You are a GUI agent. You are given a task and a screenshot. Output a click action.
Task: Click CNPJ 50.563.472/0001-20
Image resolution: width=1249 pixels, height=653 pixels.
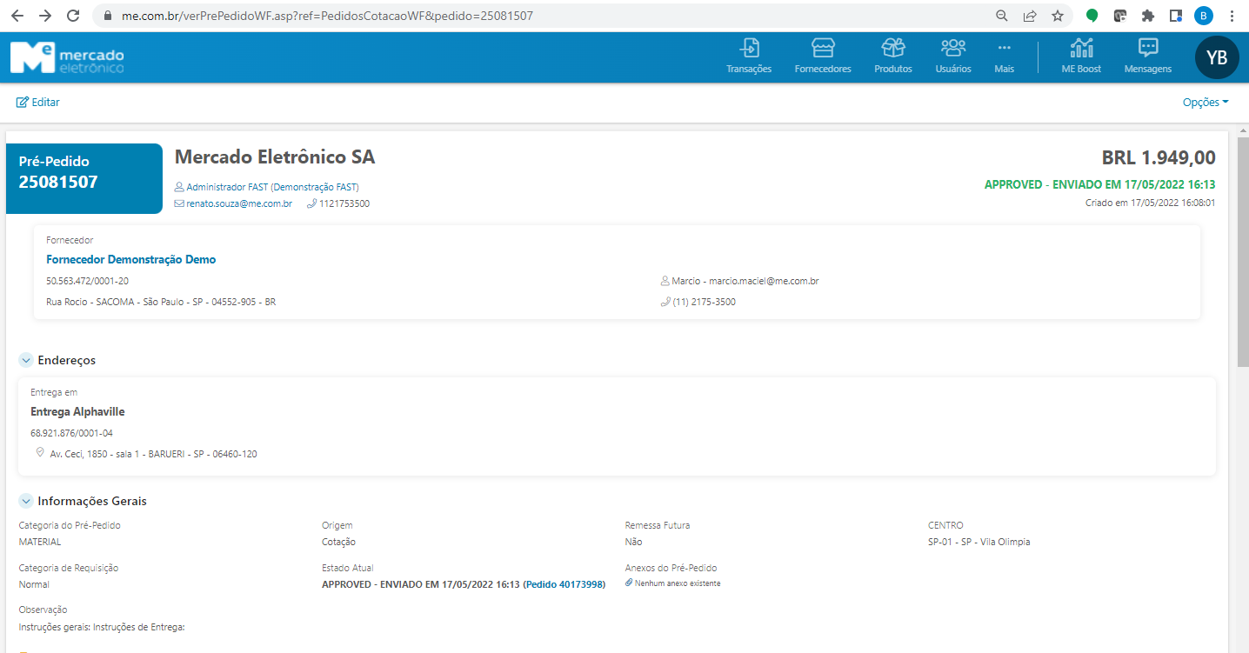click(x=87, y=281)
